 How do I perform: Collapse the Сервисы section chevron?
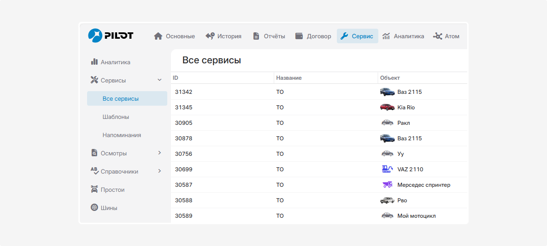click(160, 80)
